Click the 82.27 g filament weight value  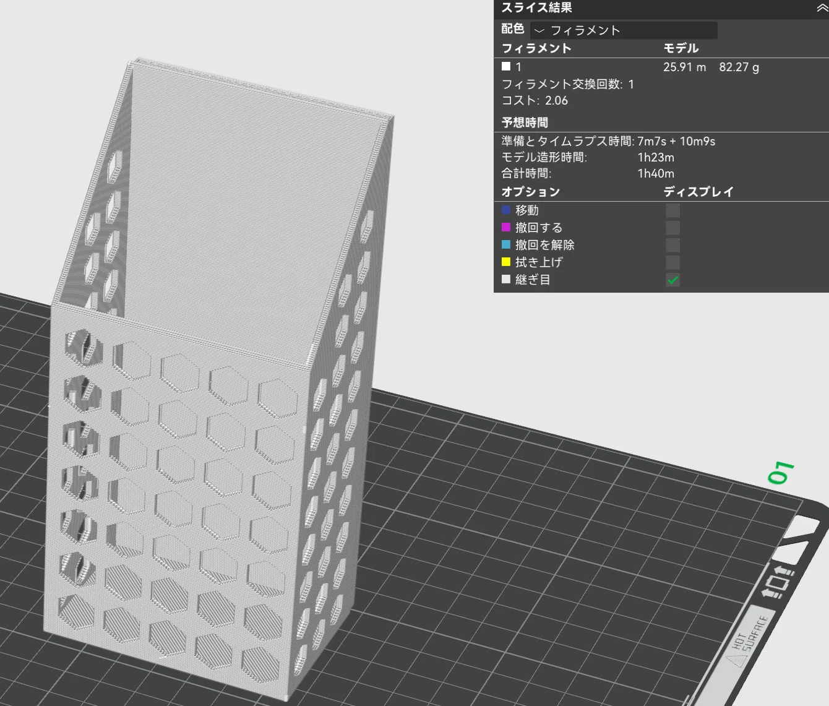739,67
